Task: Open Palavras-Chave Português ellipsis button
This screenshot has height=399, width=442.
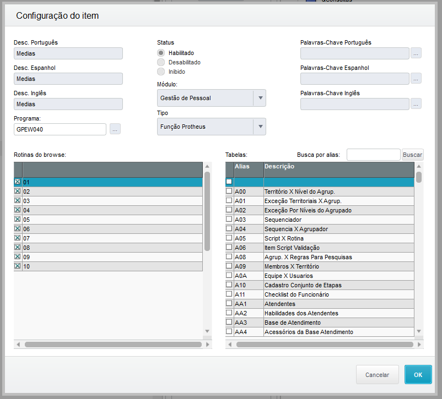Action: [416, 53]
